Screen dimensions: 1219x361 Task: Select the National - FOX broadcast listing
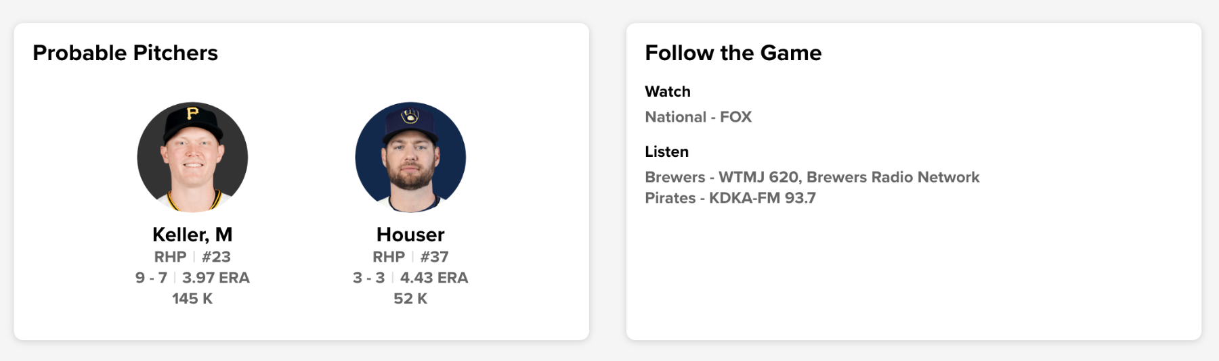[x=698, y=117]
